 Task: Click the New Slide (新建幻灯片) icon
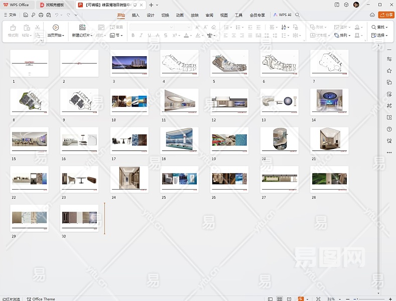click(x=82, y=28)
